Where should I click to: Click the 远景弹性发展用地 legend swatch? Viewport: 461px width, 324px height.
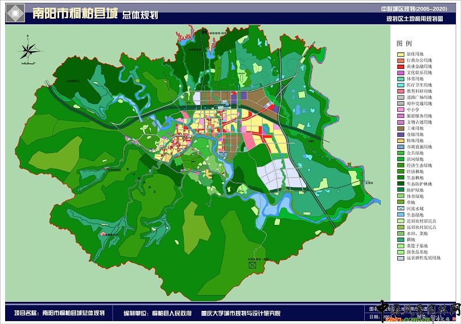(x=401, y=258)
